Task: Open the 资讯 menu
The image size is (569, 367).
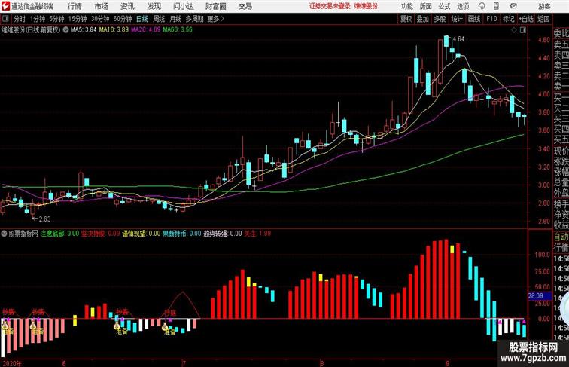Action: 127,6
